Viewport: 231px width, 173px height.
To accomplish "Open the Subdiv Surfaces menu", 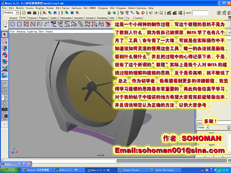I will click(x=137, y=8).
